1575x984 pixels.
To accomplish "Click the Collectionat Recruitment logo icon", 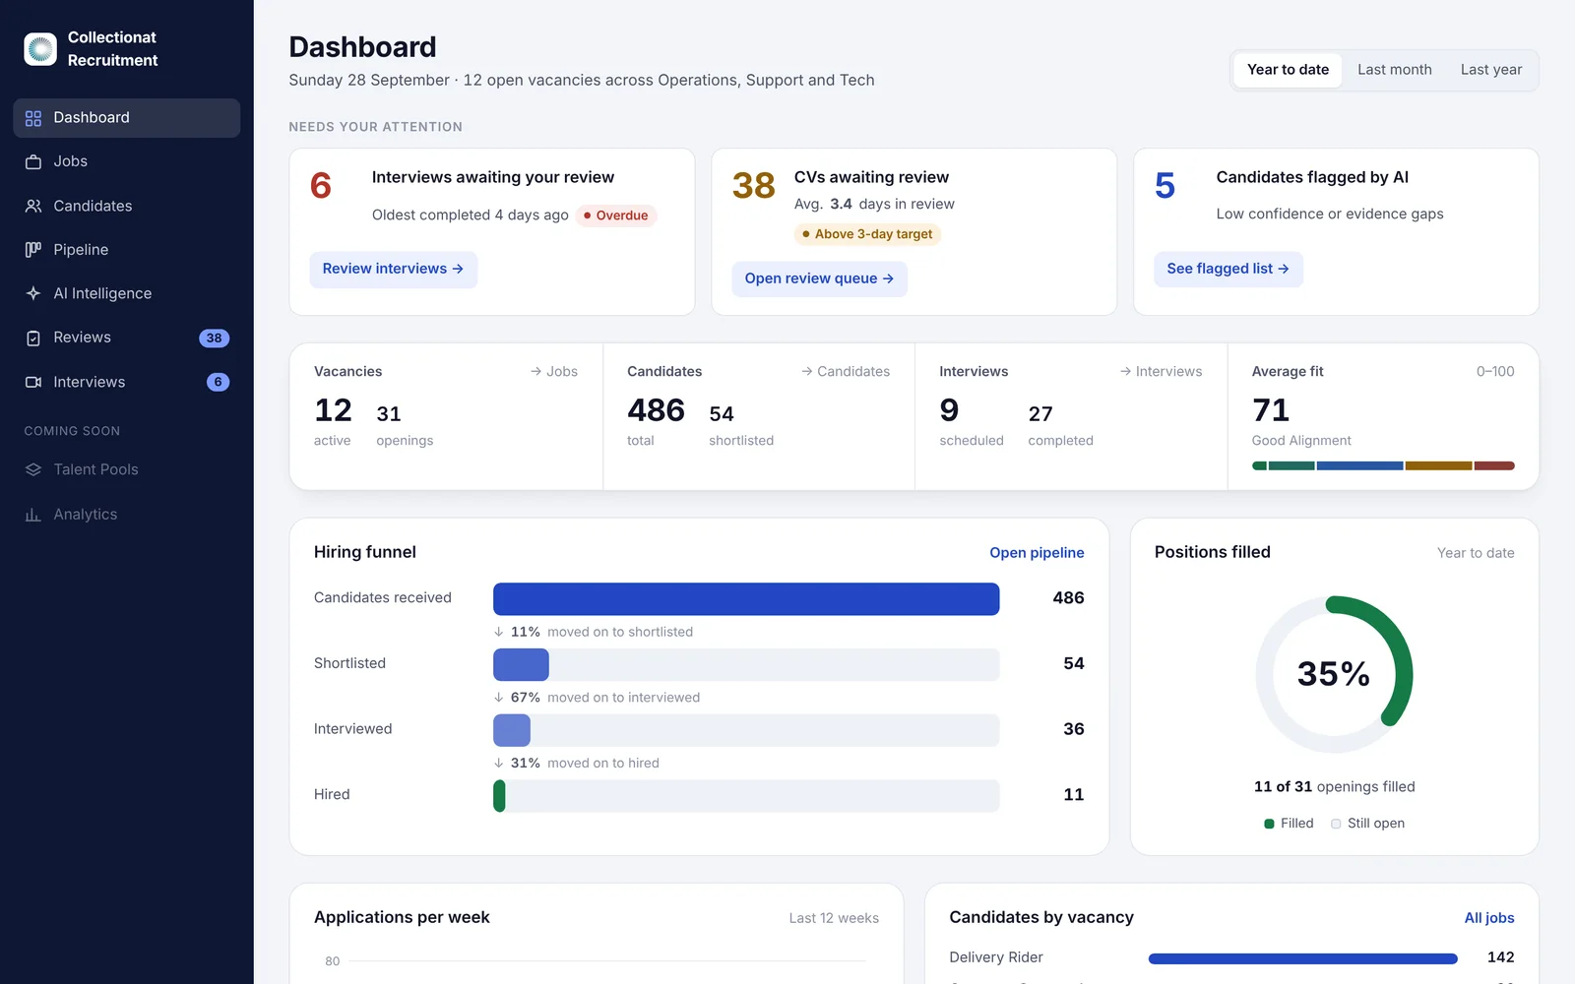I will click(40, 49).
